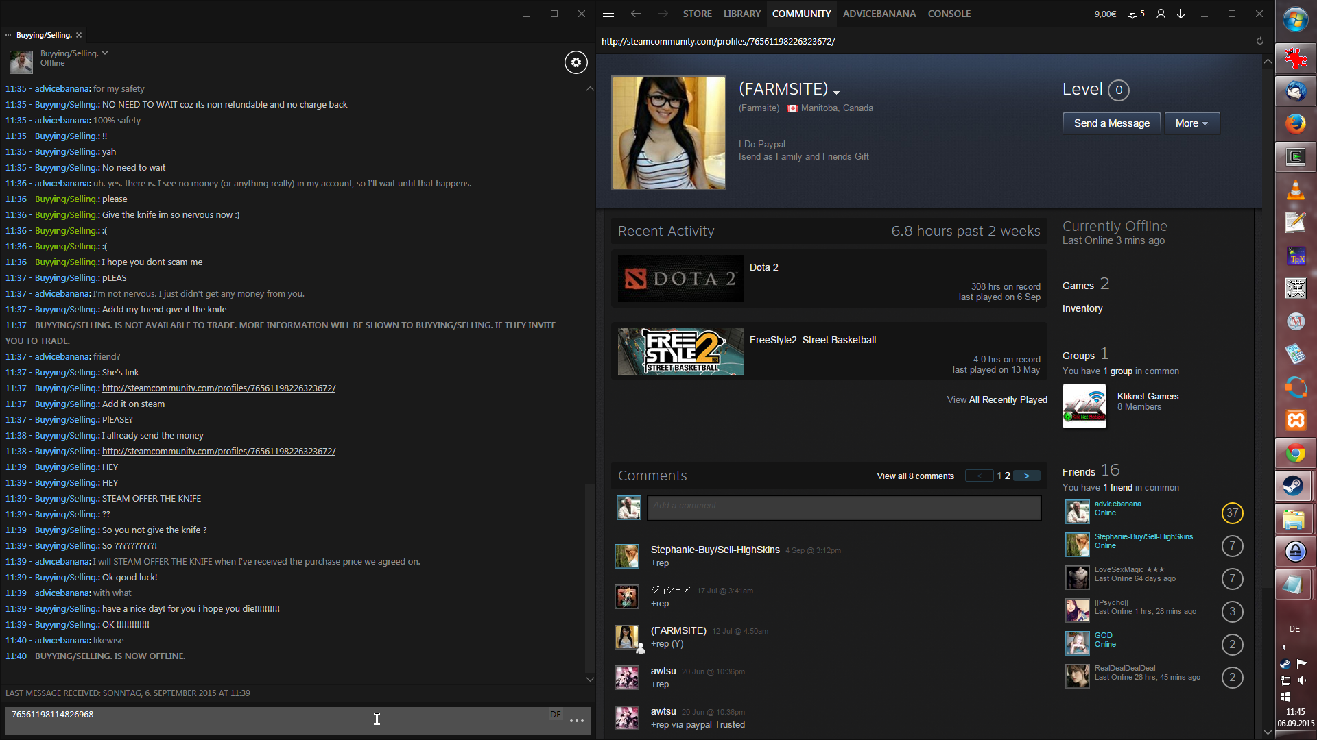Reload the profile page
The image size is (1317, 740).
pyautogui.click(x=1259, y=41)
